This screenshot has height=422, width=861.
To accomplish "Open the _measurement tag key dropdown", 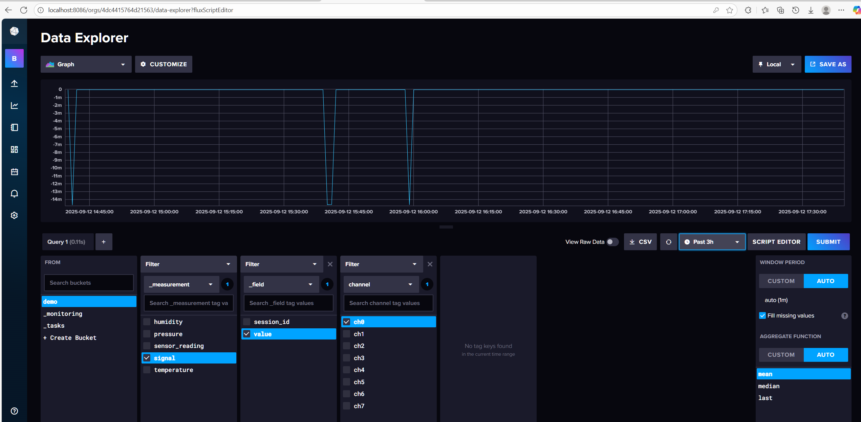I will (x=181, y=284).
